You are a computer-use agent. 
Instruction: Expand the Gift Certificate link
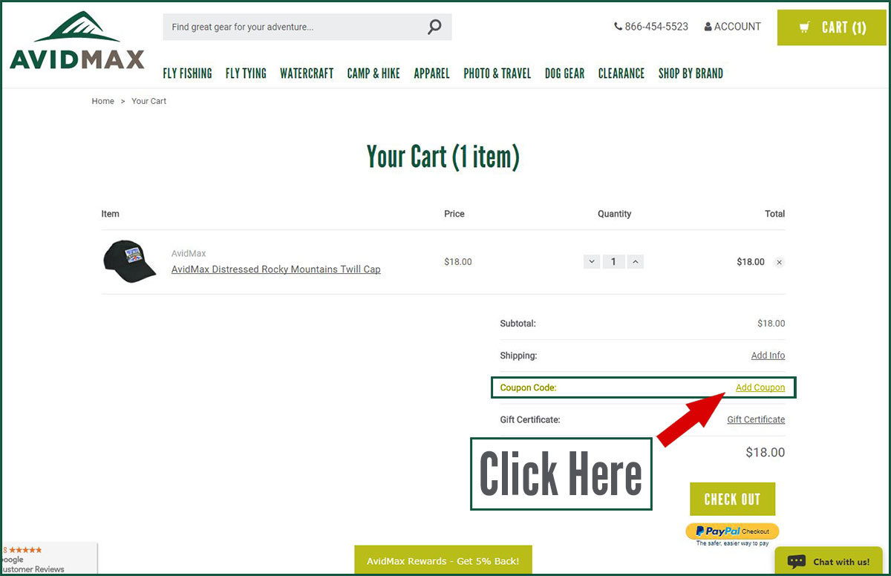tap(755, 419)
